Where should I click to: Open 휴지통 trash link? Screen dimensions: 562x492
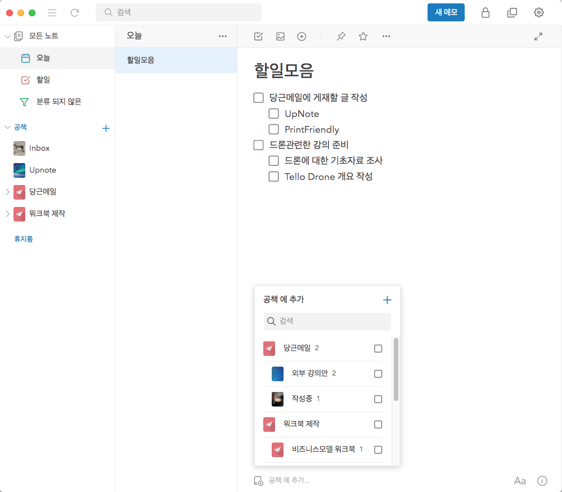[23, 239]
